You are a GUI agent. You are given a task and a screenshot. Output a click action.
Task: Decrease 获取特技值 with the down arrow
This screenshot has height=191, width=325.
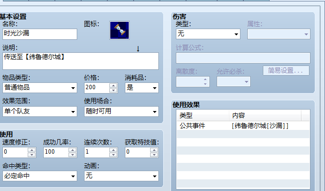click(154, 155)
